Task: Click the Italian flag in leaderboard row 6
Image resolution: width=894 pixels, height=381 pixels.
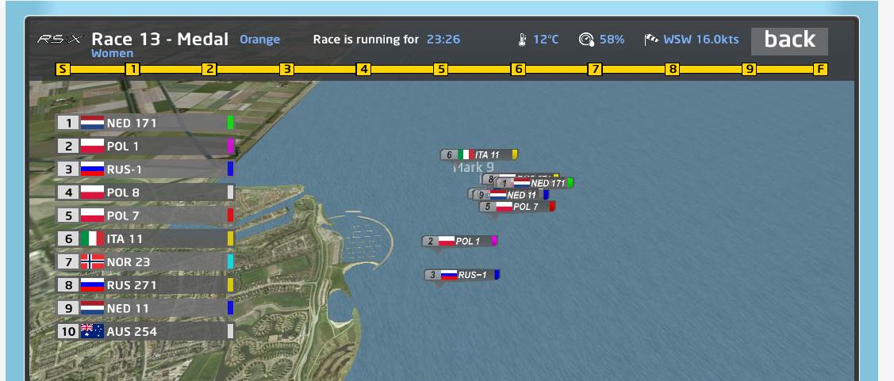Action: point(92,238)
